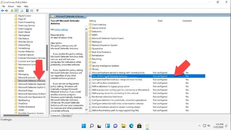Click the Quarantine folder icon

(90, 48)
